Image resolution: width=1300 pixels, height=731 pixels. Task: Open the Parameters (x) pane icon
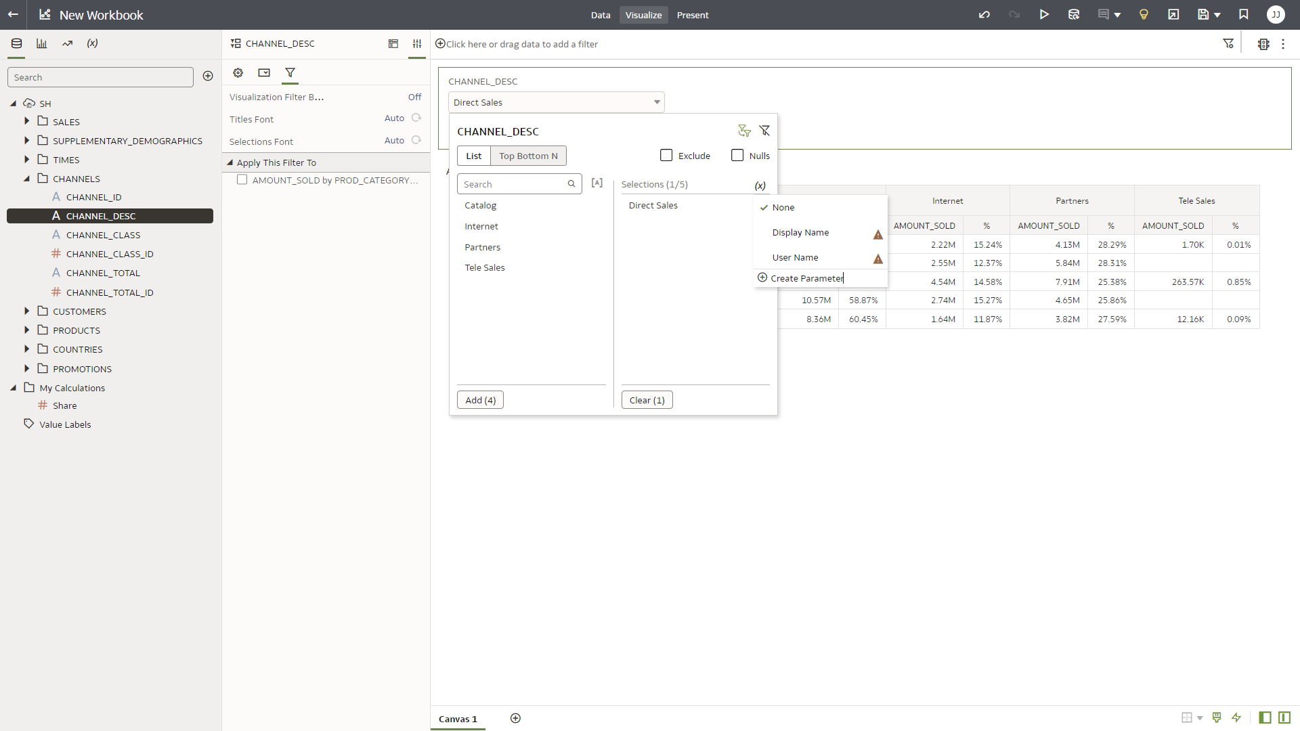92,43
